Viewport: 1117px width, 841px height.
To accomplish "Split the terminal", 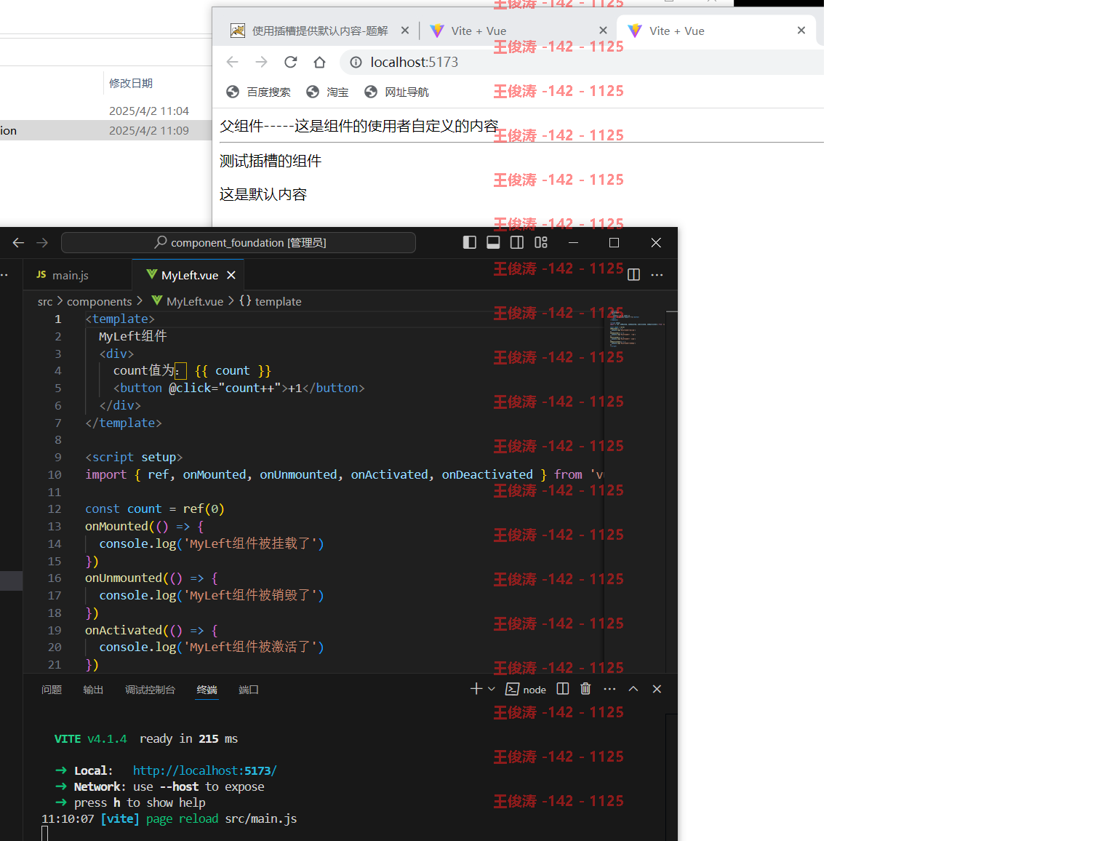I will (x=563, y=689).
